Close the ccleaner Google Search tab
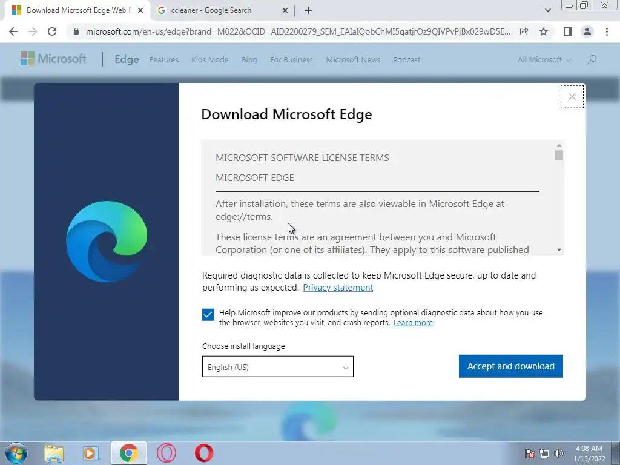 (x=285, y=10)
